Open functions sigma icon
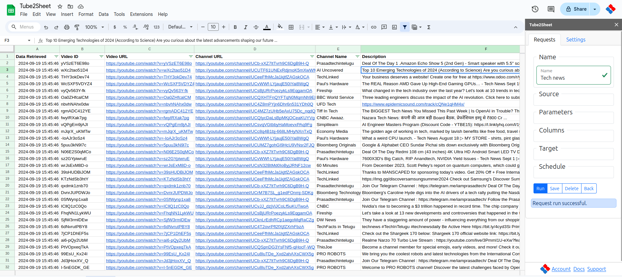Image resolution: width=622 pixels, height=277 pixels. pos(429,27)
